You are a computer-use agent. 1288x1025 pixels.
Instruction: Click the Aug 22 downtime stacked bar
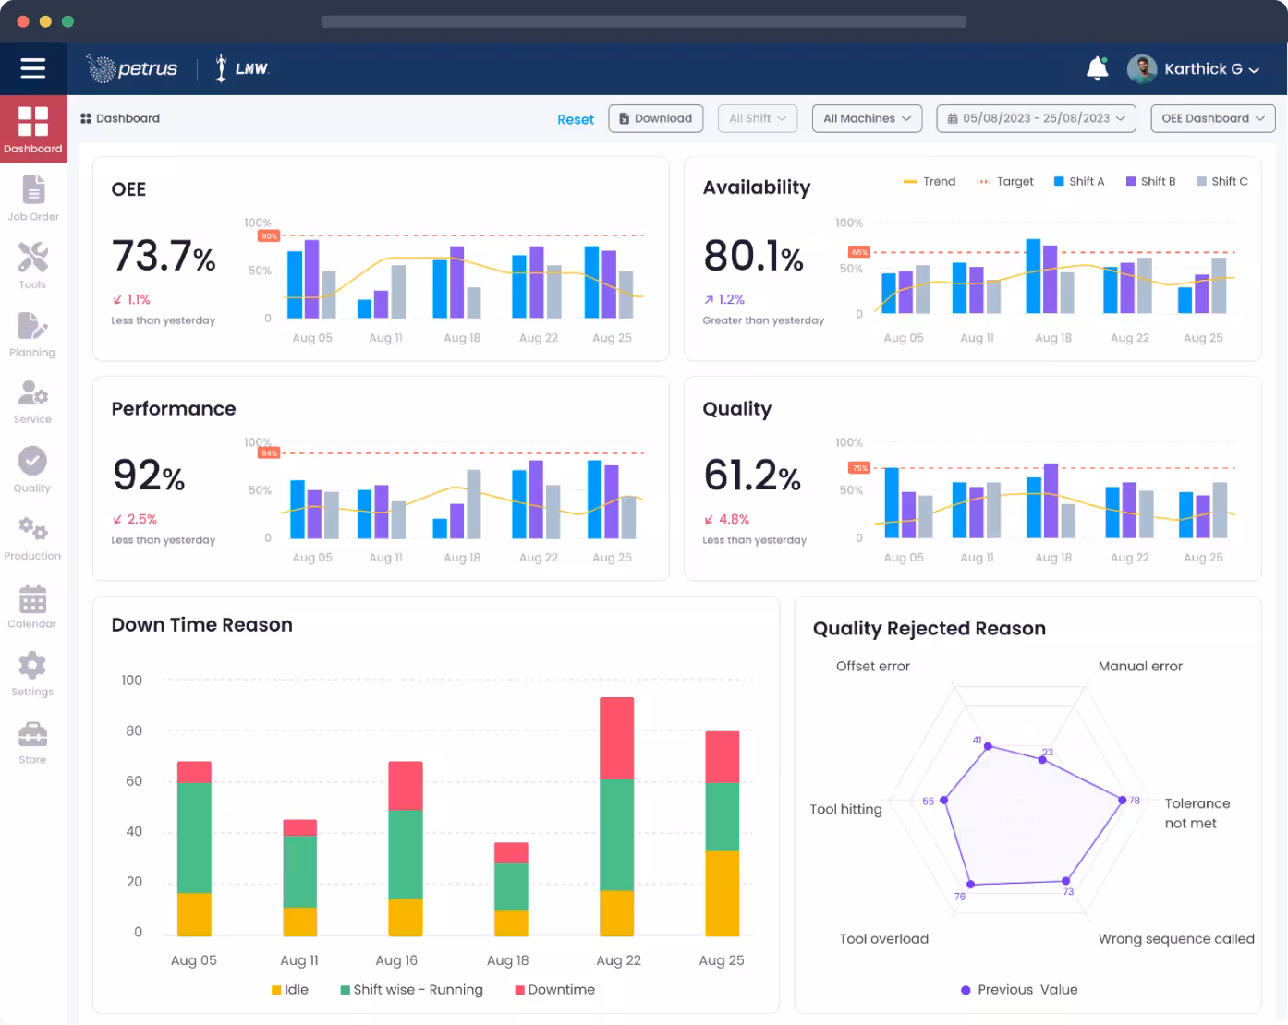[617, 816]
